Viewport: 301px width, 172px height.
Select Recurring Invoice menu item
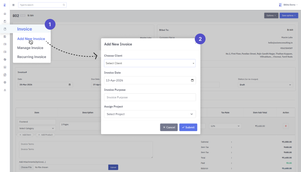coord(31,57)
